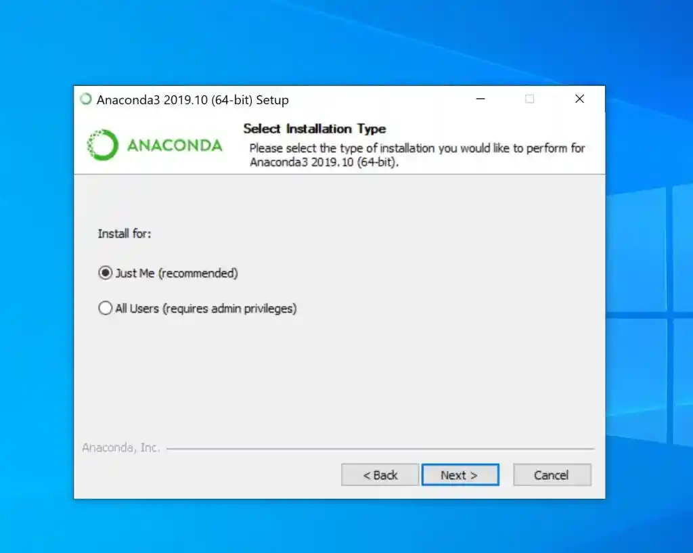Screen dimensions: 693x553
Task: Cancel the Anaconda3 setup
Action: [552, 474]
